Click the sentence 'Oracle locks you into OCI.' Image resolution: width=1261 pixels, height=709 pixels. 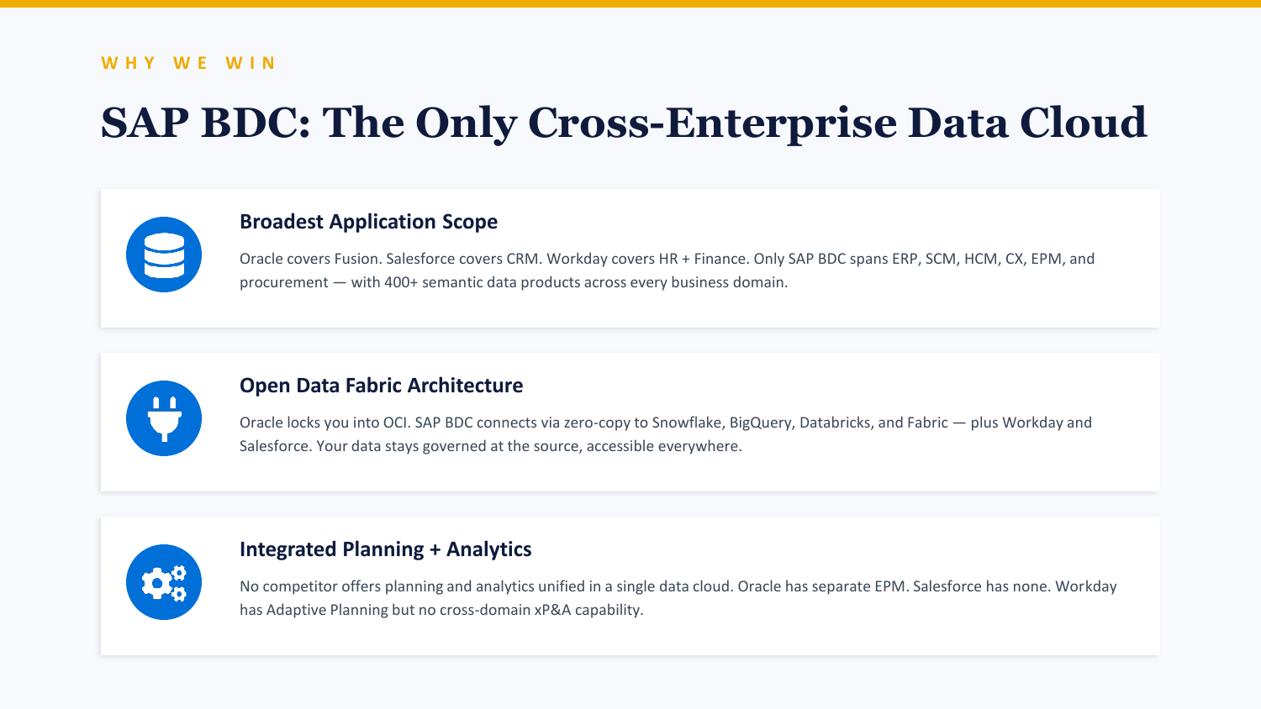coord(324,423)
